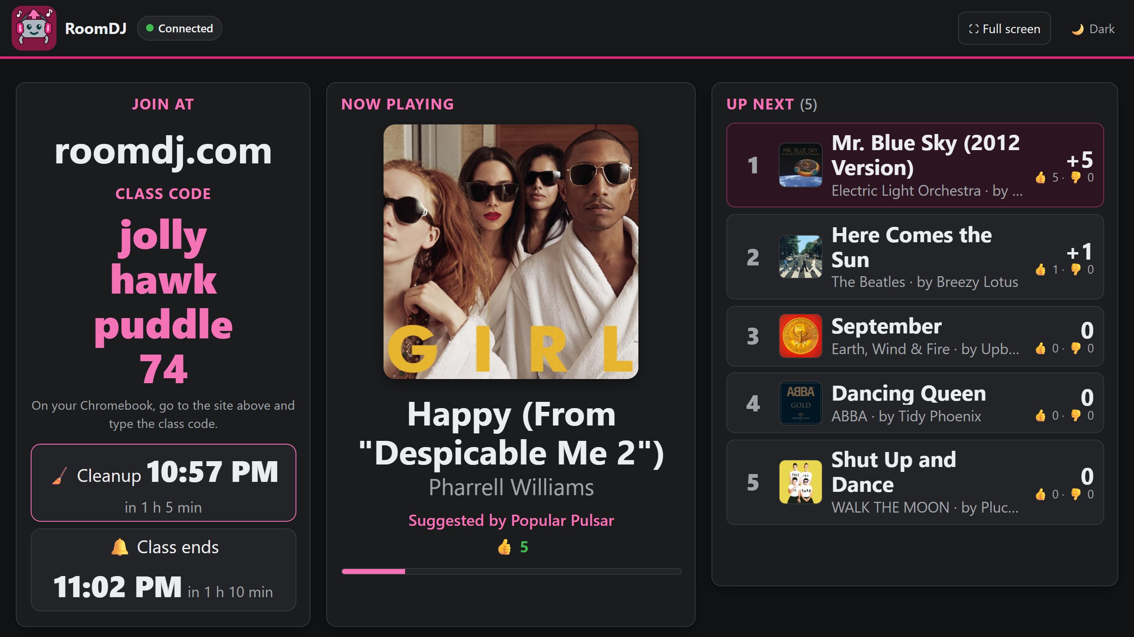Click the GIRL album cover artwork
The height and width of the screenshot is (637, 1134).
511,252
